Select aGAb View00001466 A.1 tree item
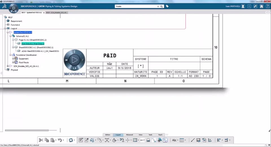Image resolution: width=271 pixels, height=147 pixels. 40,51
